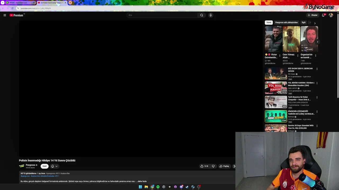Go to YouTube Premium home logo

coord(17,15)
